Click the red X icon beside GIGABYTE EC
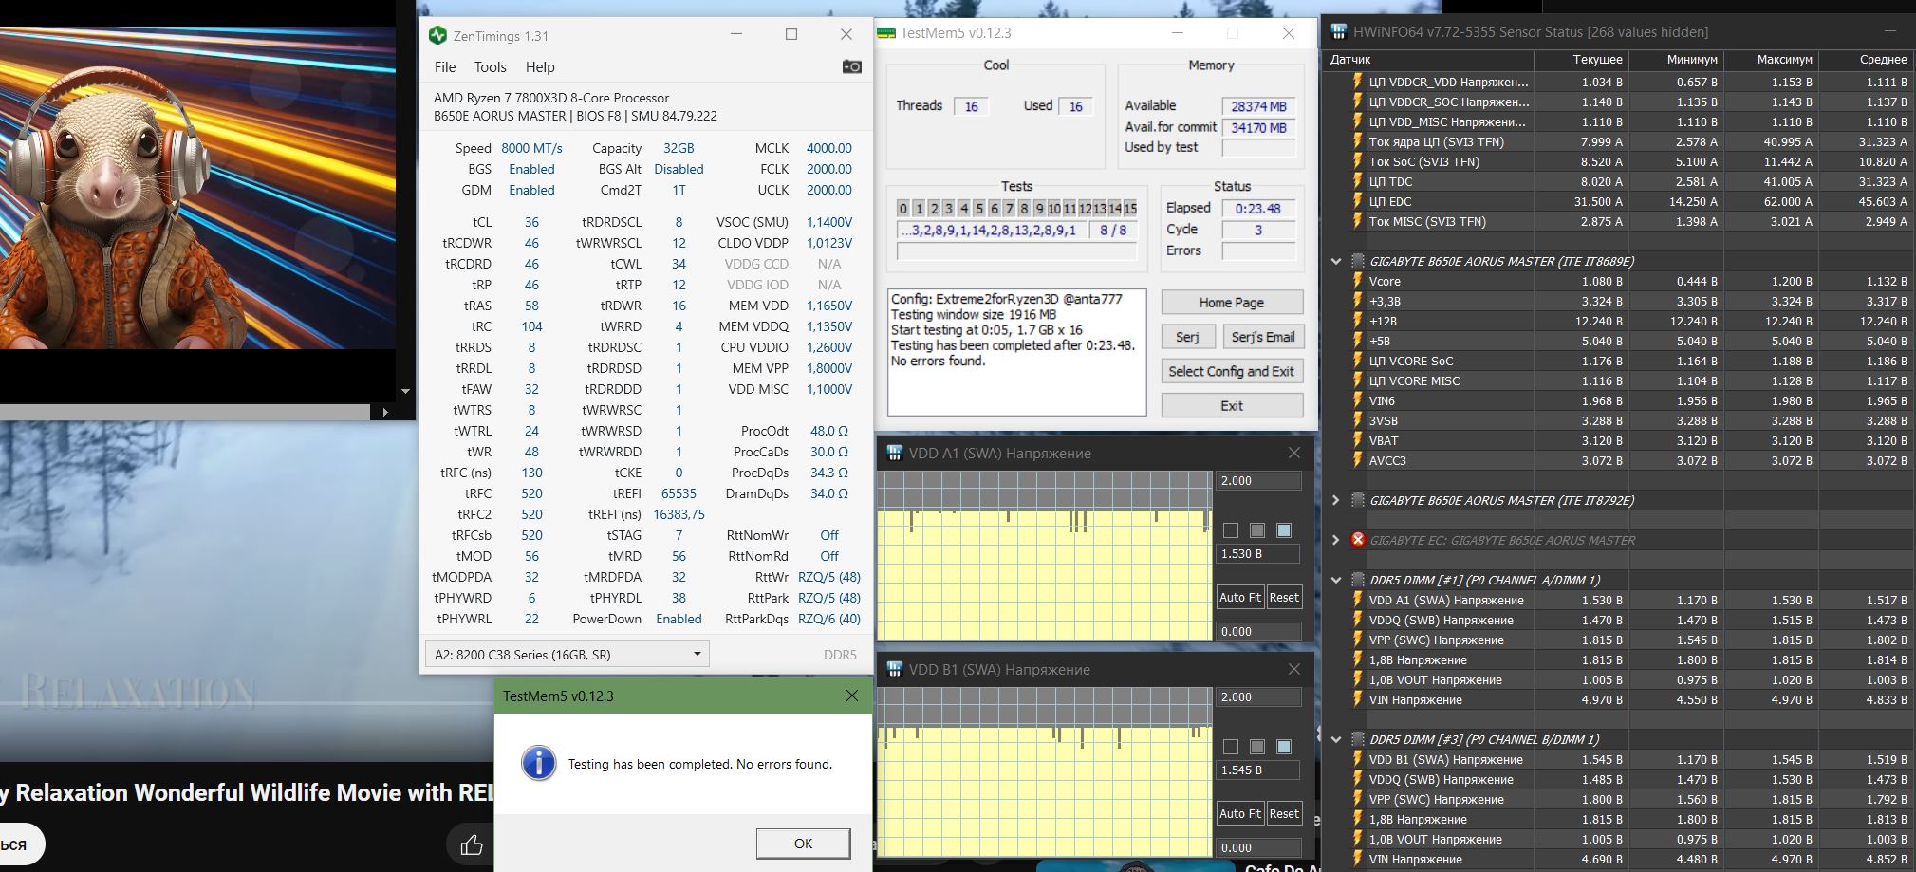The height and width of the screenshot is (872, 1916). point(1357,540)
